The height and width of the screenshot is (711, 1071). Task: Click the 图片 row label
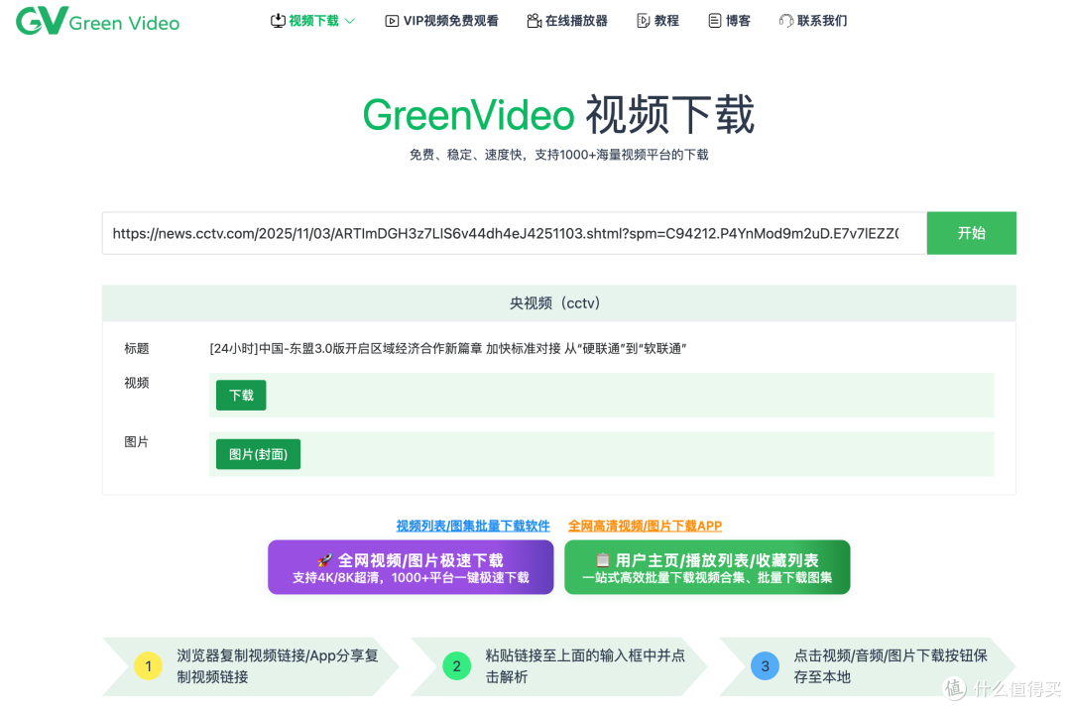click(x=137, y=442)
